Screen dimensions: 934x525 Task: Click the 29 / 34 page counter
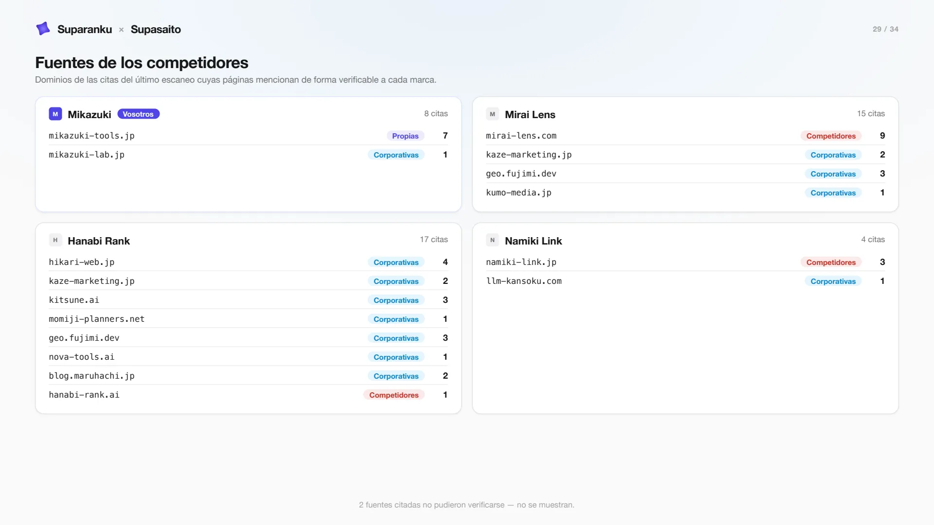(x=885, y=29)
